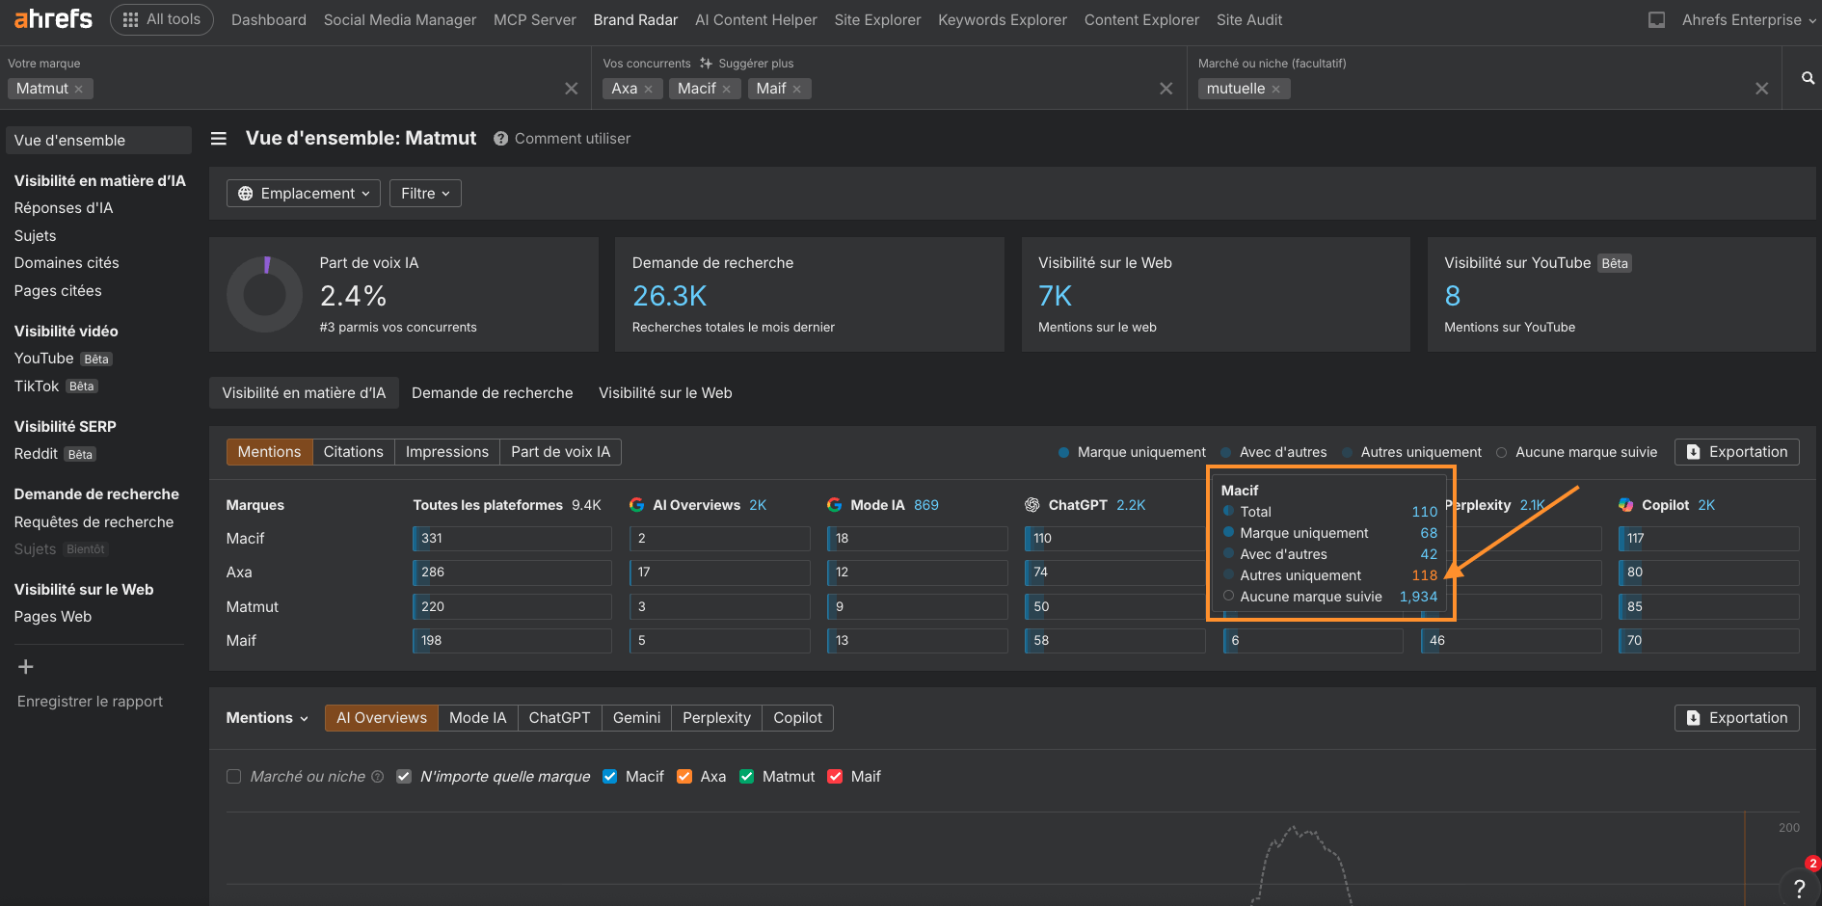Click Macif's Toutes les plateformes bar
Image resolution: width=1822 pixels, height=906 pixels.
pyautogui.click(x=512, y=539)
